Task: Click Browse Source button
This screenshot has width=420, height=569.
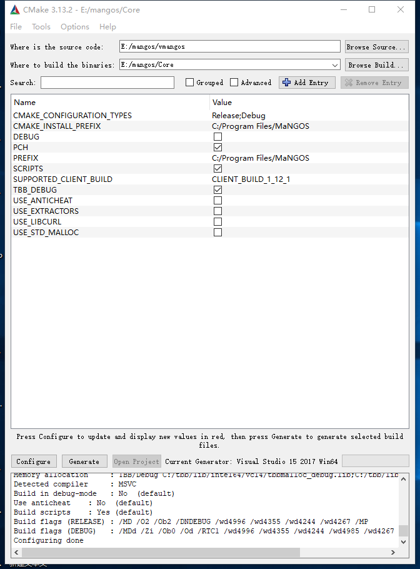Action: [376, 47]
